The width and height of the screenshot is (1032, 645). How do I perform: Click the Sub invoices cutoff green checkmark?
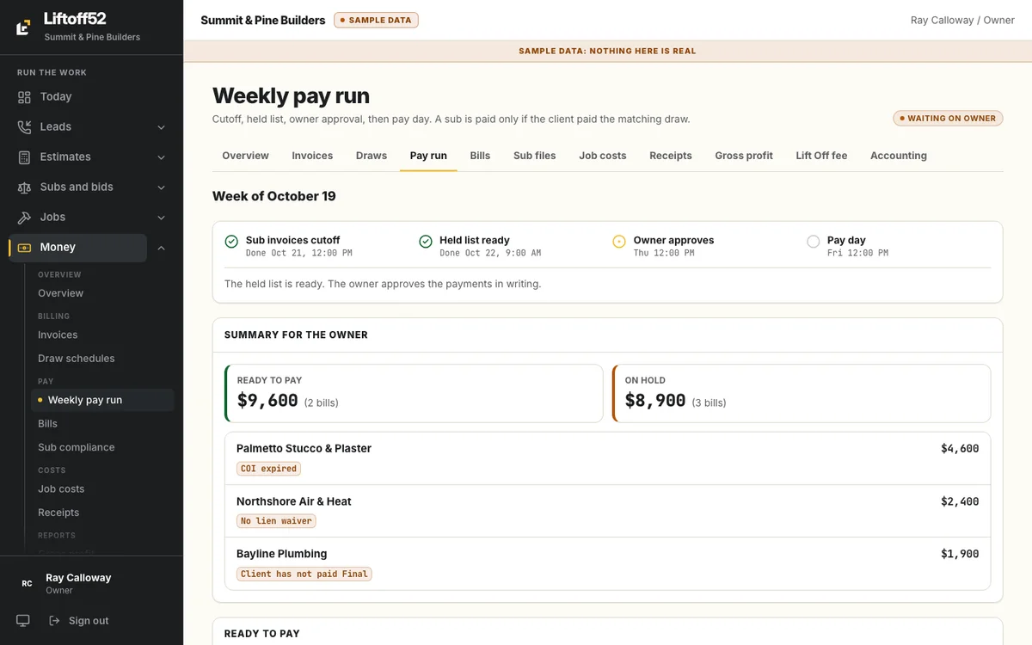[231, 242]
